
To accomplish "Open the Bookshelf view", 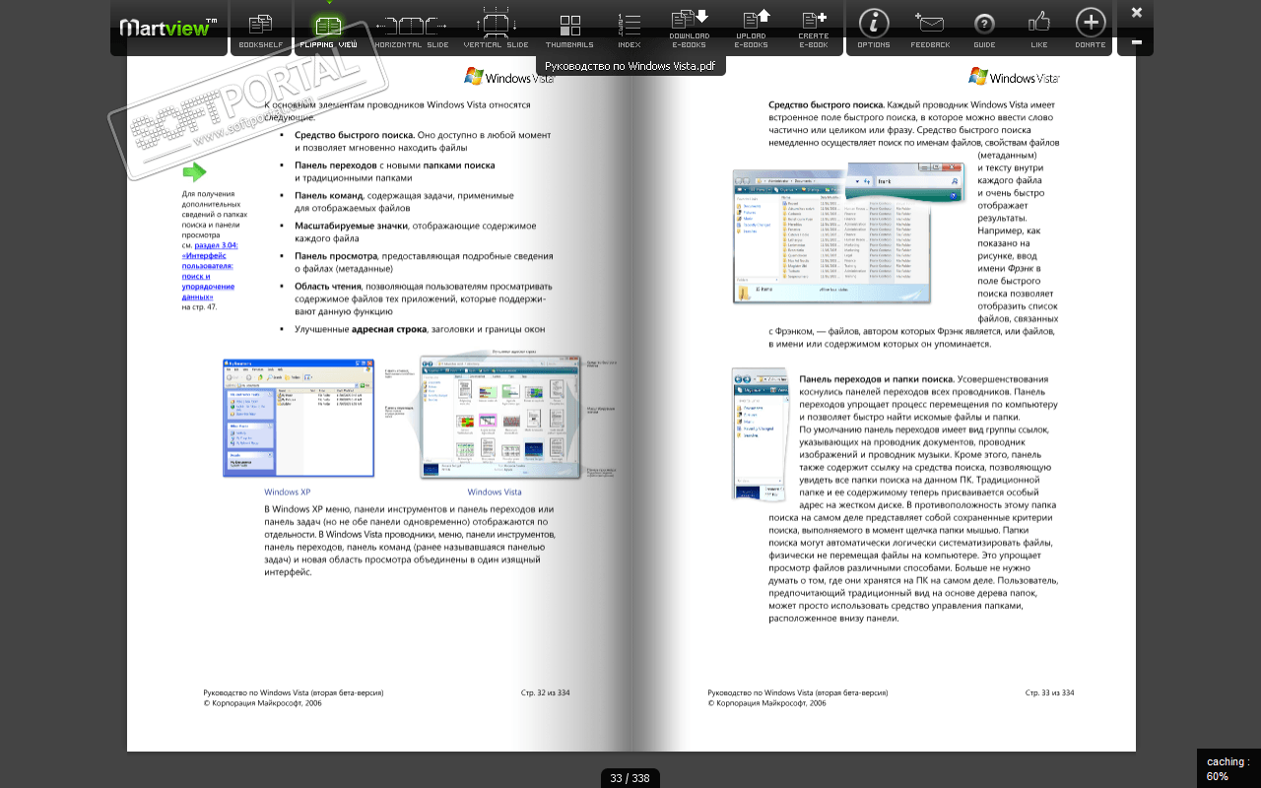I will coord(261,29).
